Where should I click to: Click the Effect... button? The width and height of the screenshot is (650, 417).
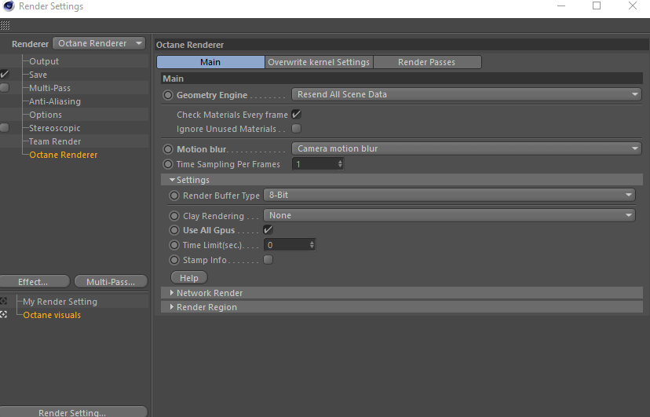point(35,282)
